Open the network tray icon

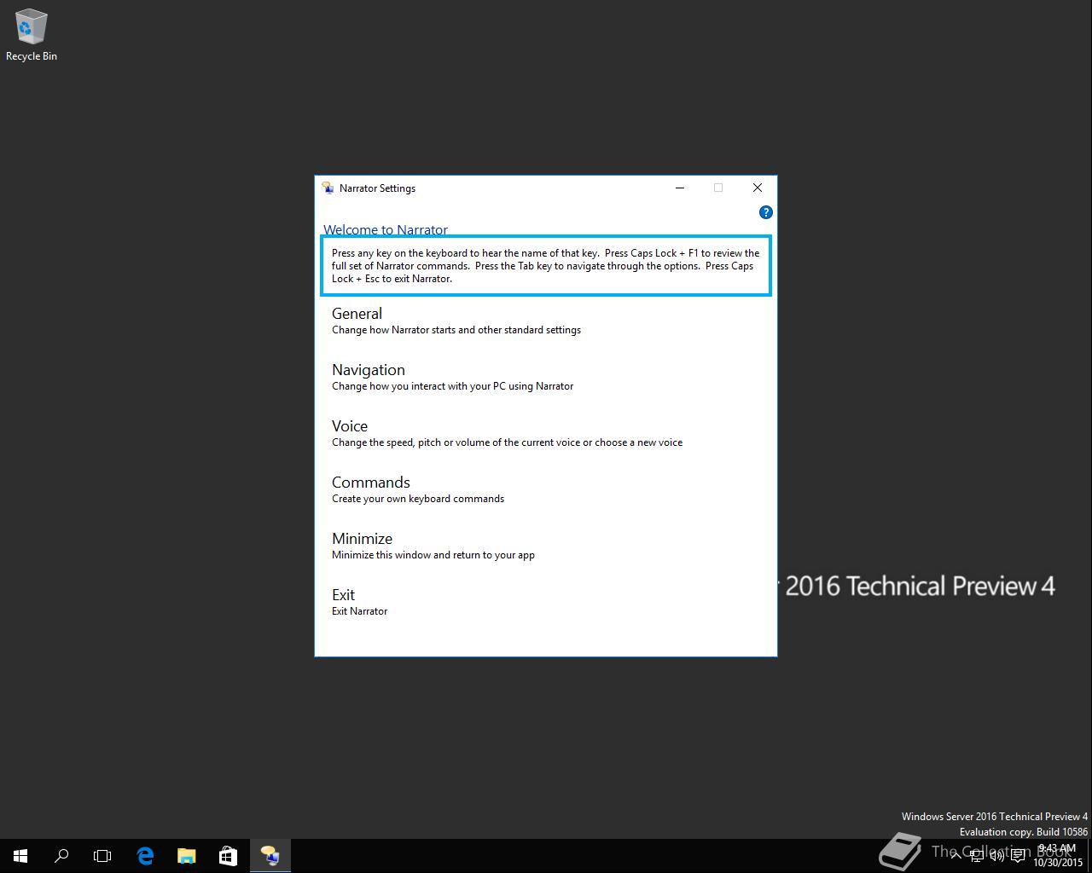coord(977,856)
